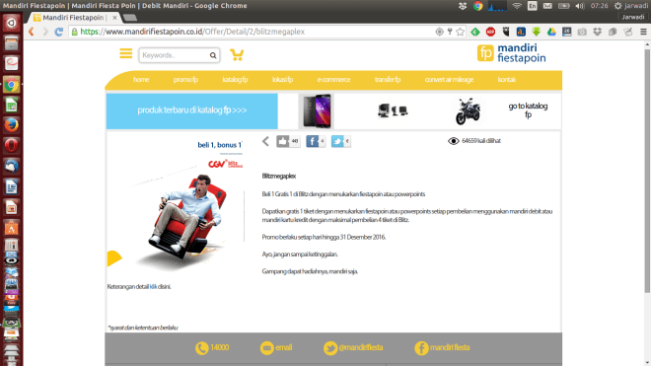651x366 pixels.
Task: Open the lokasi fp menu item
Action: [283, 79]
